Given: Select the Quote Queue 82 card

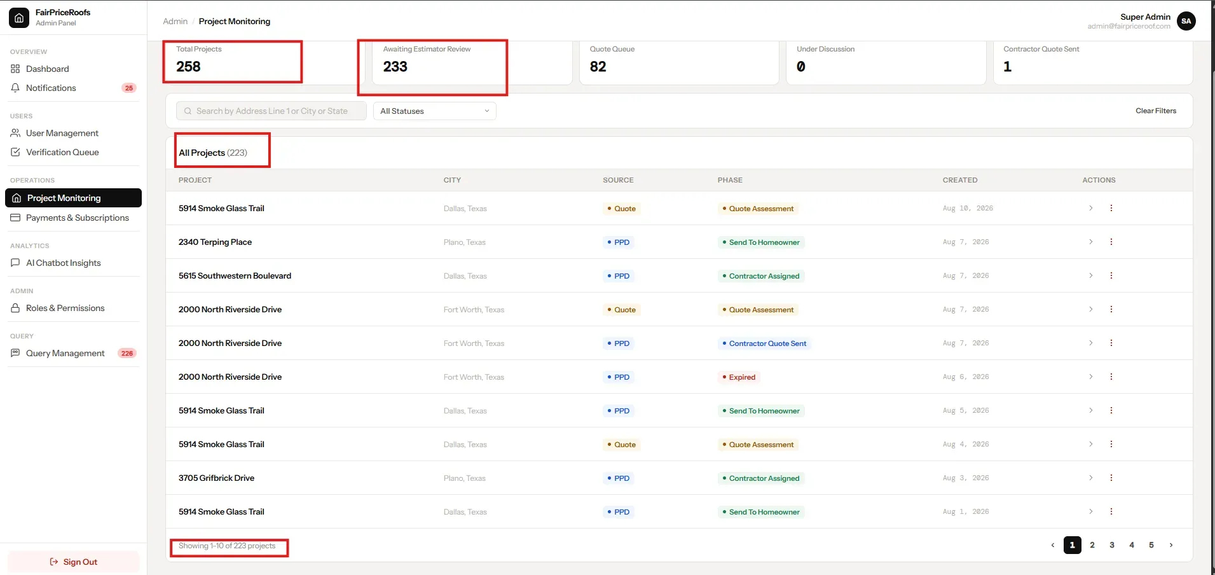Looking at the screenshot, I should point(679,62).
